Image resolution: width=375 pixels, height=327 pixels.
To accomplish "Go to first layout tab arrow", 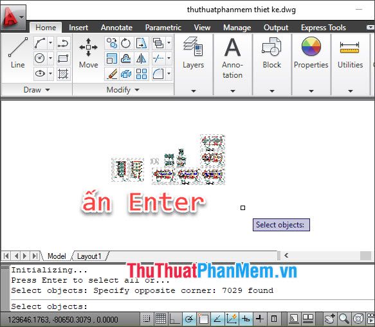I will tap(6, 256).
